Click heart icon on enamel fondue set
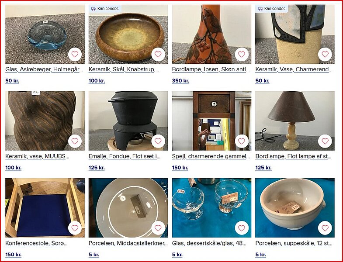The image size is (343, 262). point(158,141)
